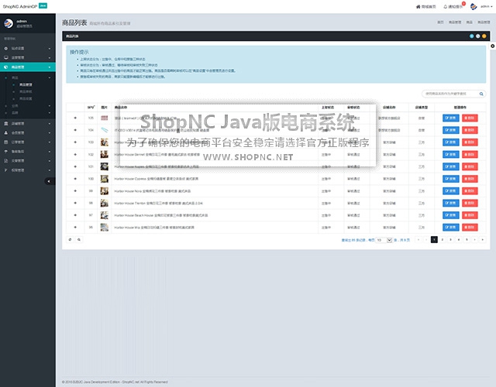Viewport: 496px width, 387px height.
Task: Click red delete button for product 105
Action: coord(470,118)
